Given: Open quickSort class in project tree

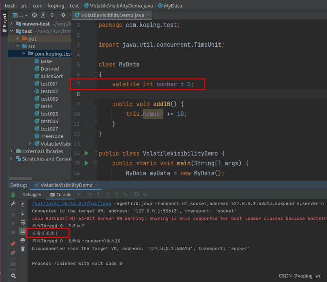Looking at the screenshot, I should 52,76.
